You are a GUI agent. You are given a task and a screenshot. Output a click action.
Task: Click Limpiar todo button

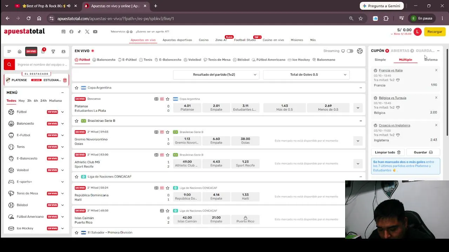388,152
